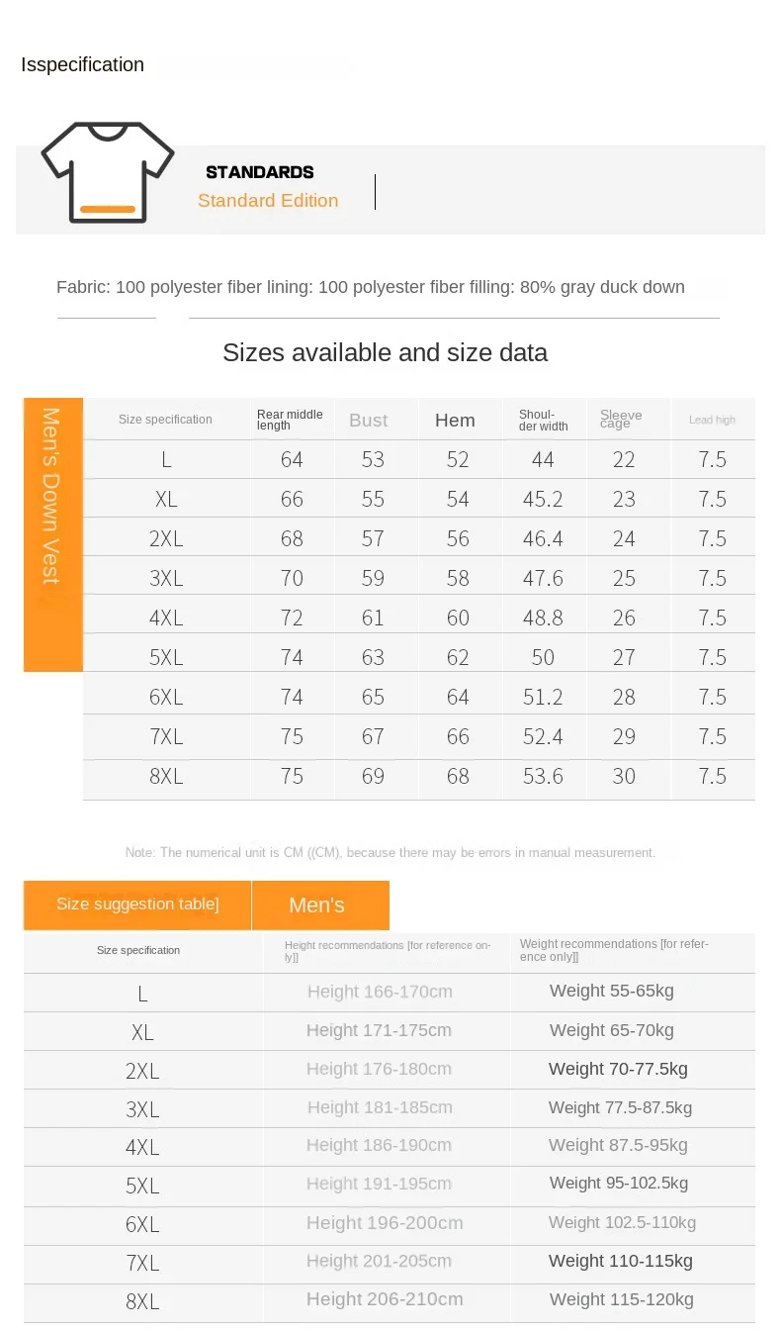
Task: Click Height 206-210cm recommendation
Action: pos(385,1299)
